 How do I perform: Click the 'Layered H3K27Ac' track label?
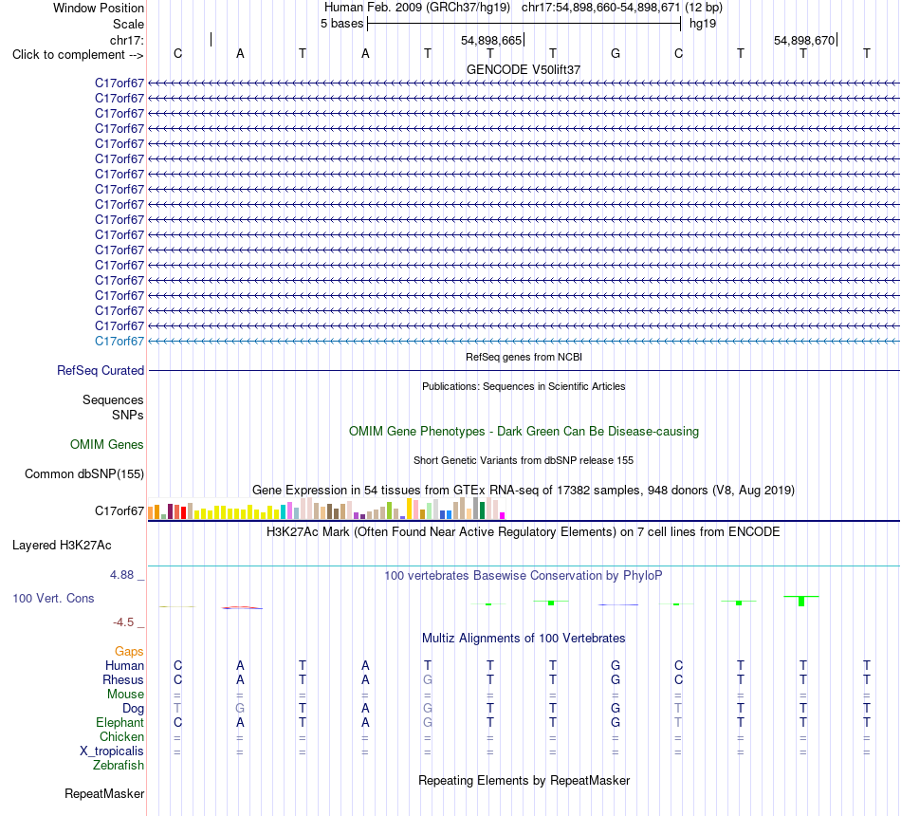click(x=62, y=546)
